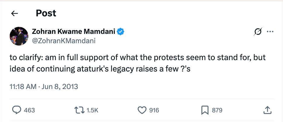Click the 879 bookmarks count
The height and width of the screenshot is (122, 283).
pos(217,110)
